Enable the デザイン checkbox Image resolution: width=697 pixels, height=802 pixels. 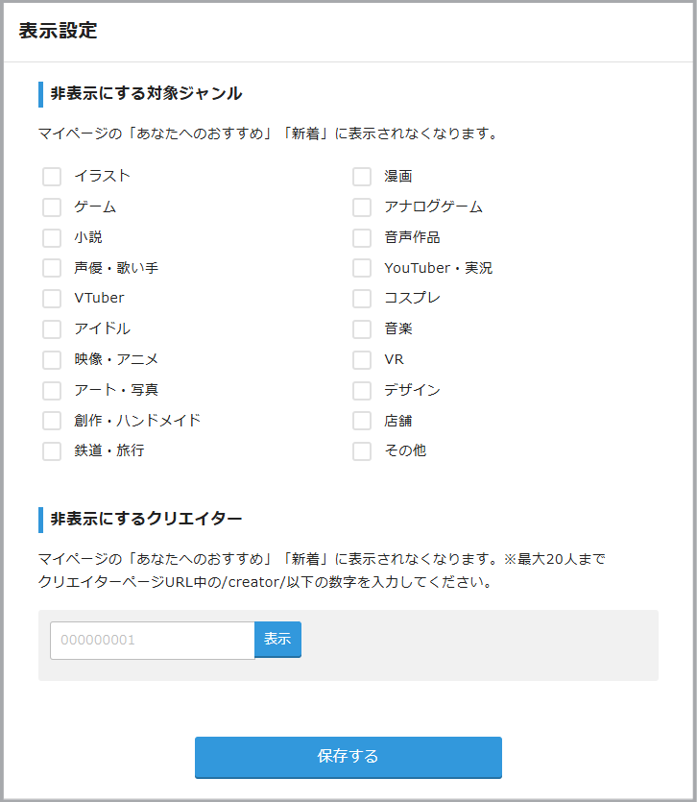point(362,391)
